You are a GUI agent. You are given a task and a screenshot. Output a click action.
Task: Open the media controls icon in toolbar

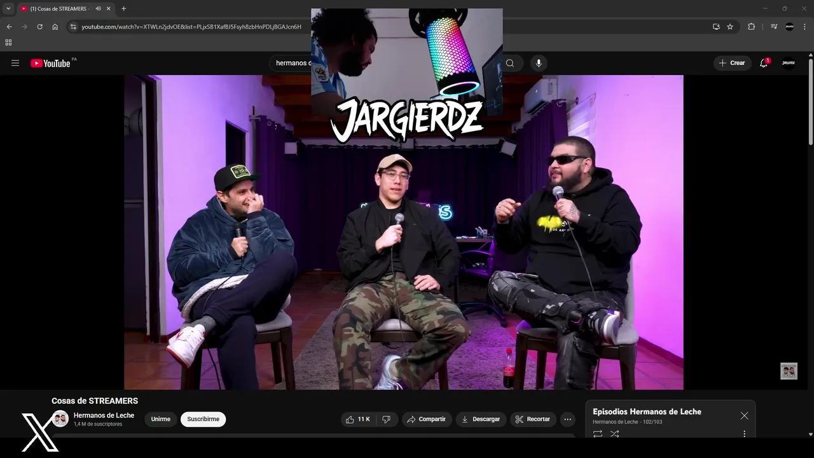[774, 27]
